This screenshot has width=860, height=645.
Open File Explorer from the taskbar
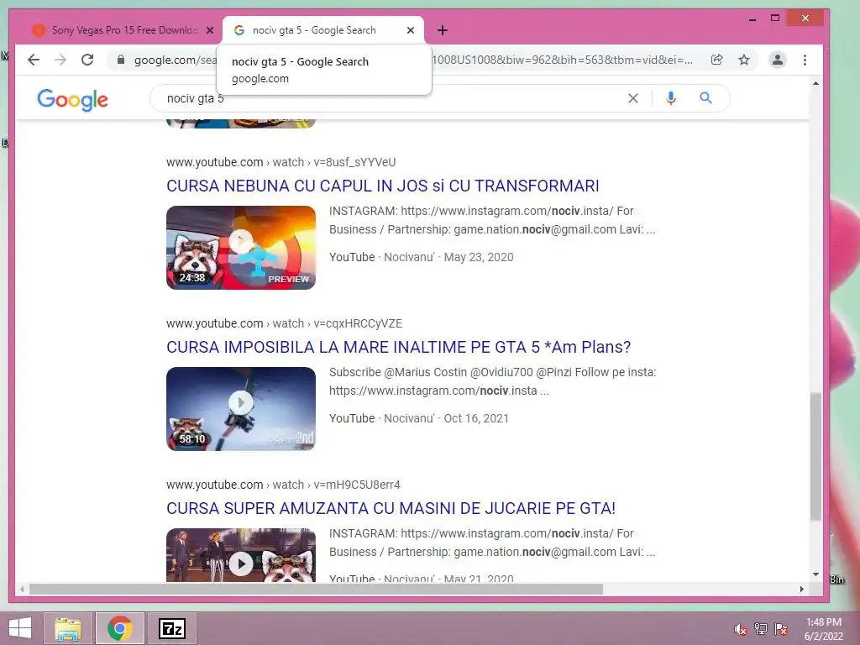click(67, 628)
